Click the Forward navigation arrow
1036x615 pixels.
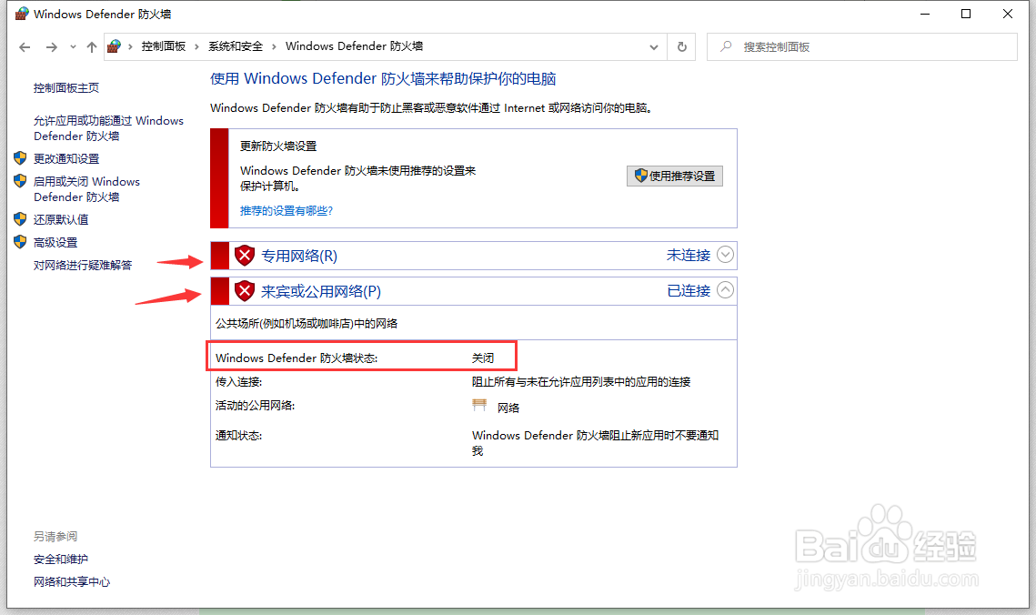[x=52, y=47]
